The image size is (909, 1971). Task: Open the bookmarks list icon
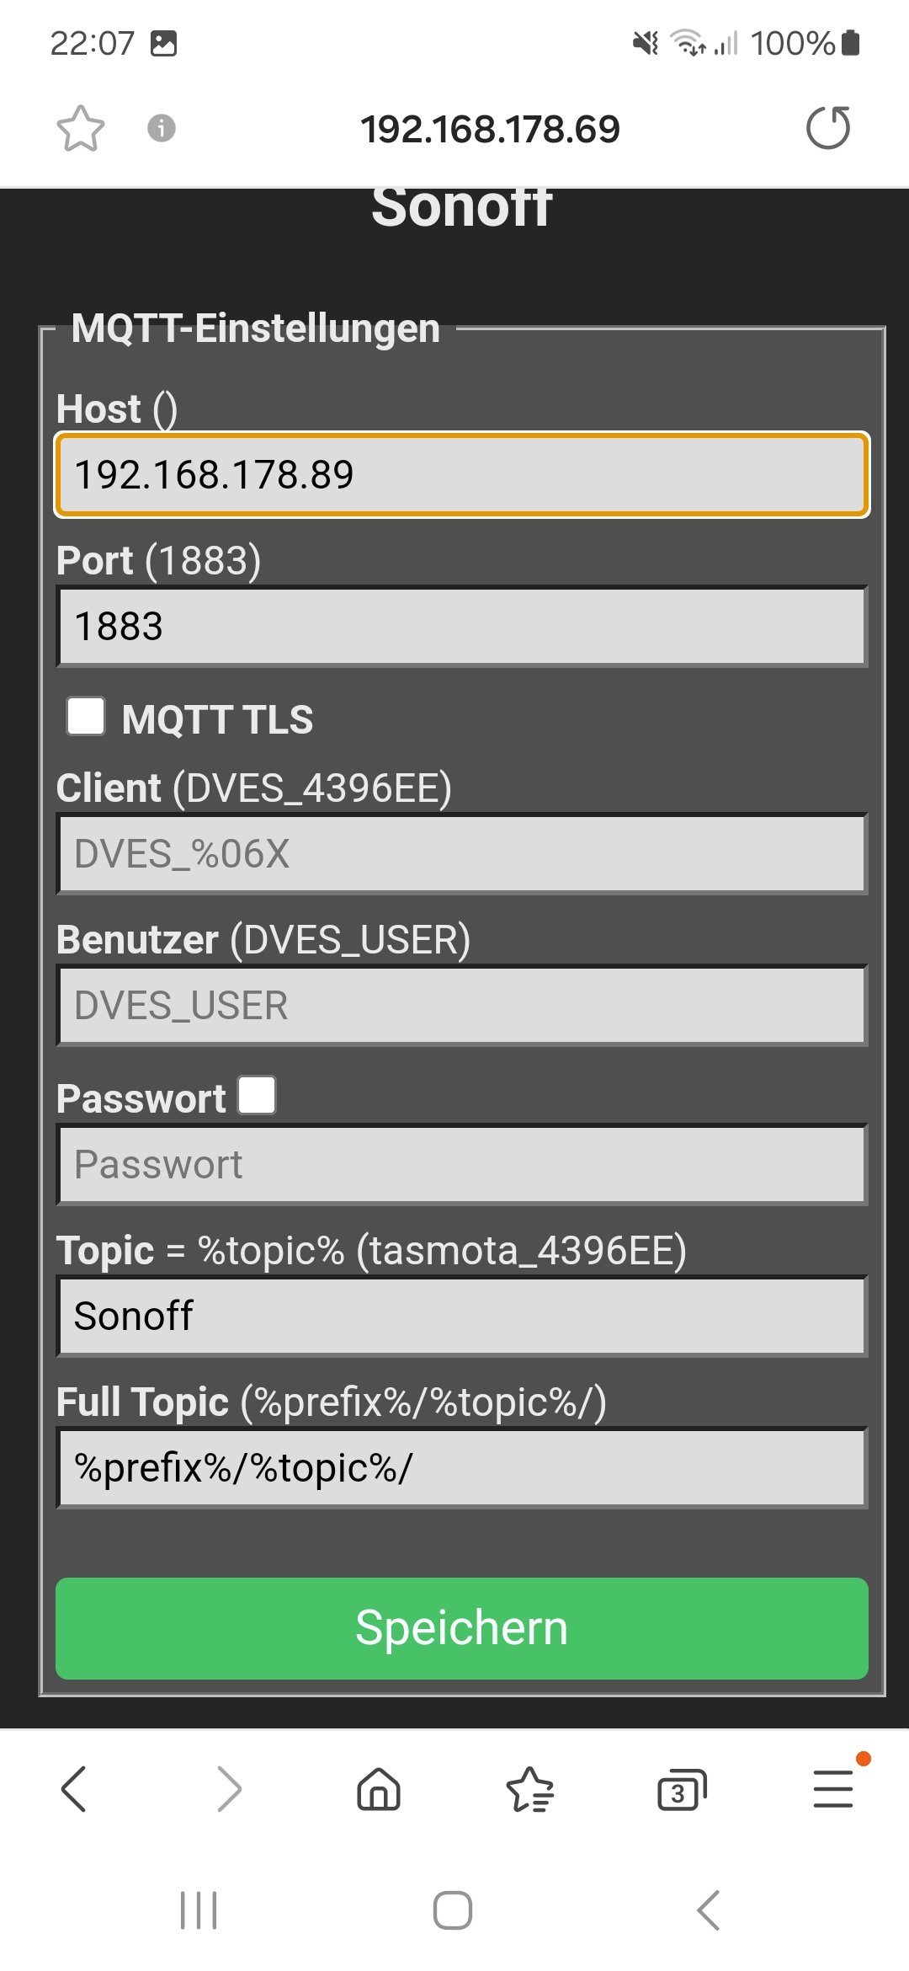[530, 1789]
